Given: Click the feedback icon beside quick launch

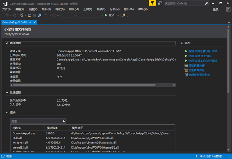Looking at the screenshot, I should pyautogui.click(x=160, y=3).
